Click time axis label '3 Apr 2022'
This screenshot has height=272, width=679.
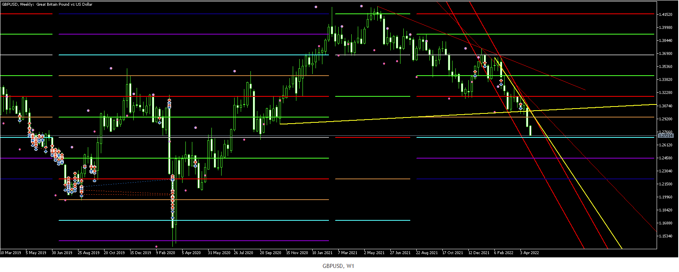pos(530,252)
